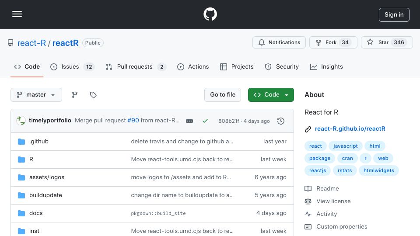Go to the Actions tab

pyautogui.click(x=193, y=66)
